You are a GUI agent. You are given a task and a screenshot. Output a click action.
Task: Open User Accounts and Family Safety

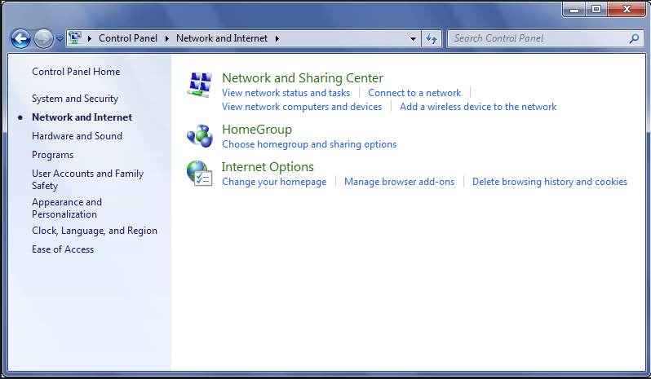(x=87, y=179)
